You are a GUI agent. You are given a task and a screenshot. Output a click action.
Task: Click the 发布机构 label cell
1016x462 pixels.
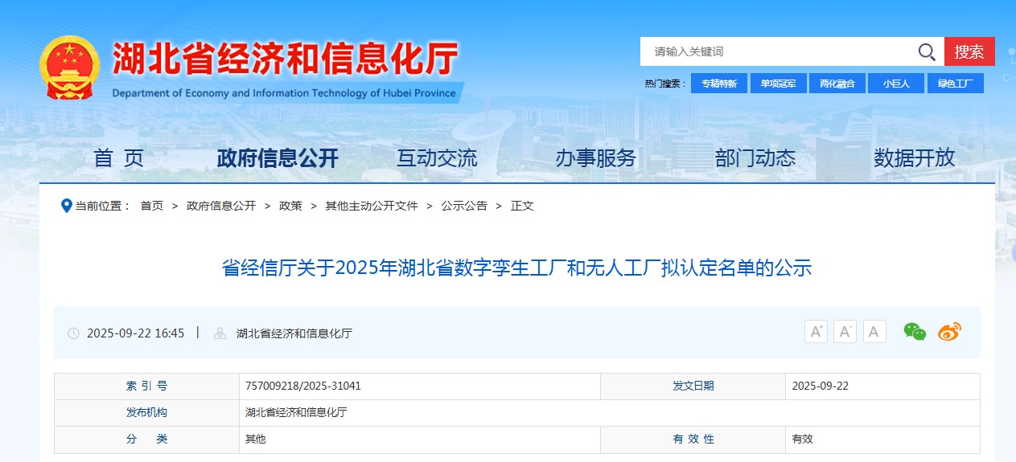(147, 412)
